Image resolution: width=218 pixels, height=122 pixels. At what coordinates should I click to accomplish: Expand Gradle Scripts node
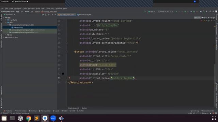coord(4,37)
